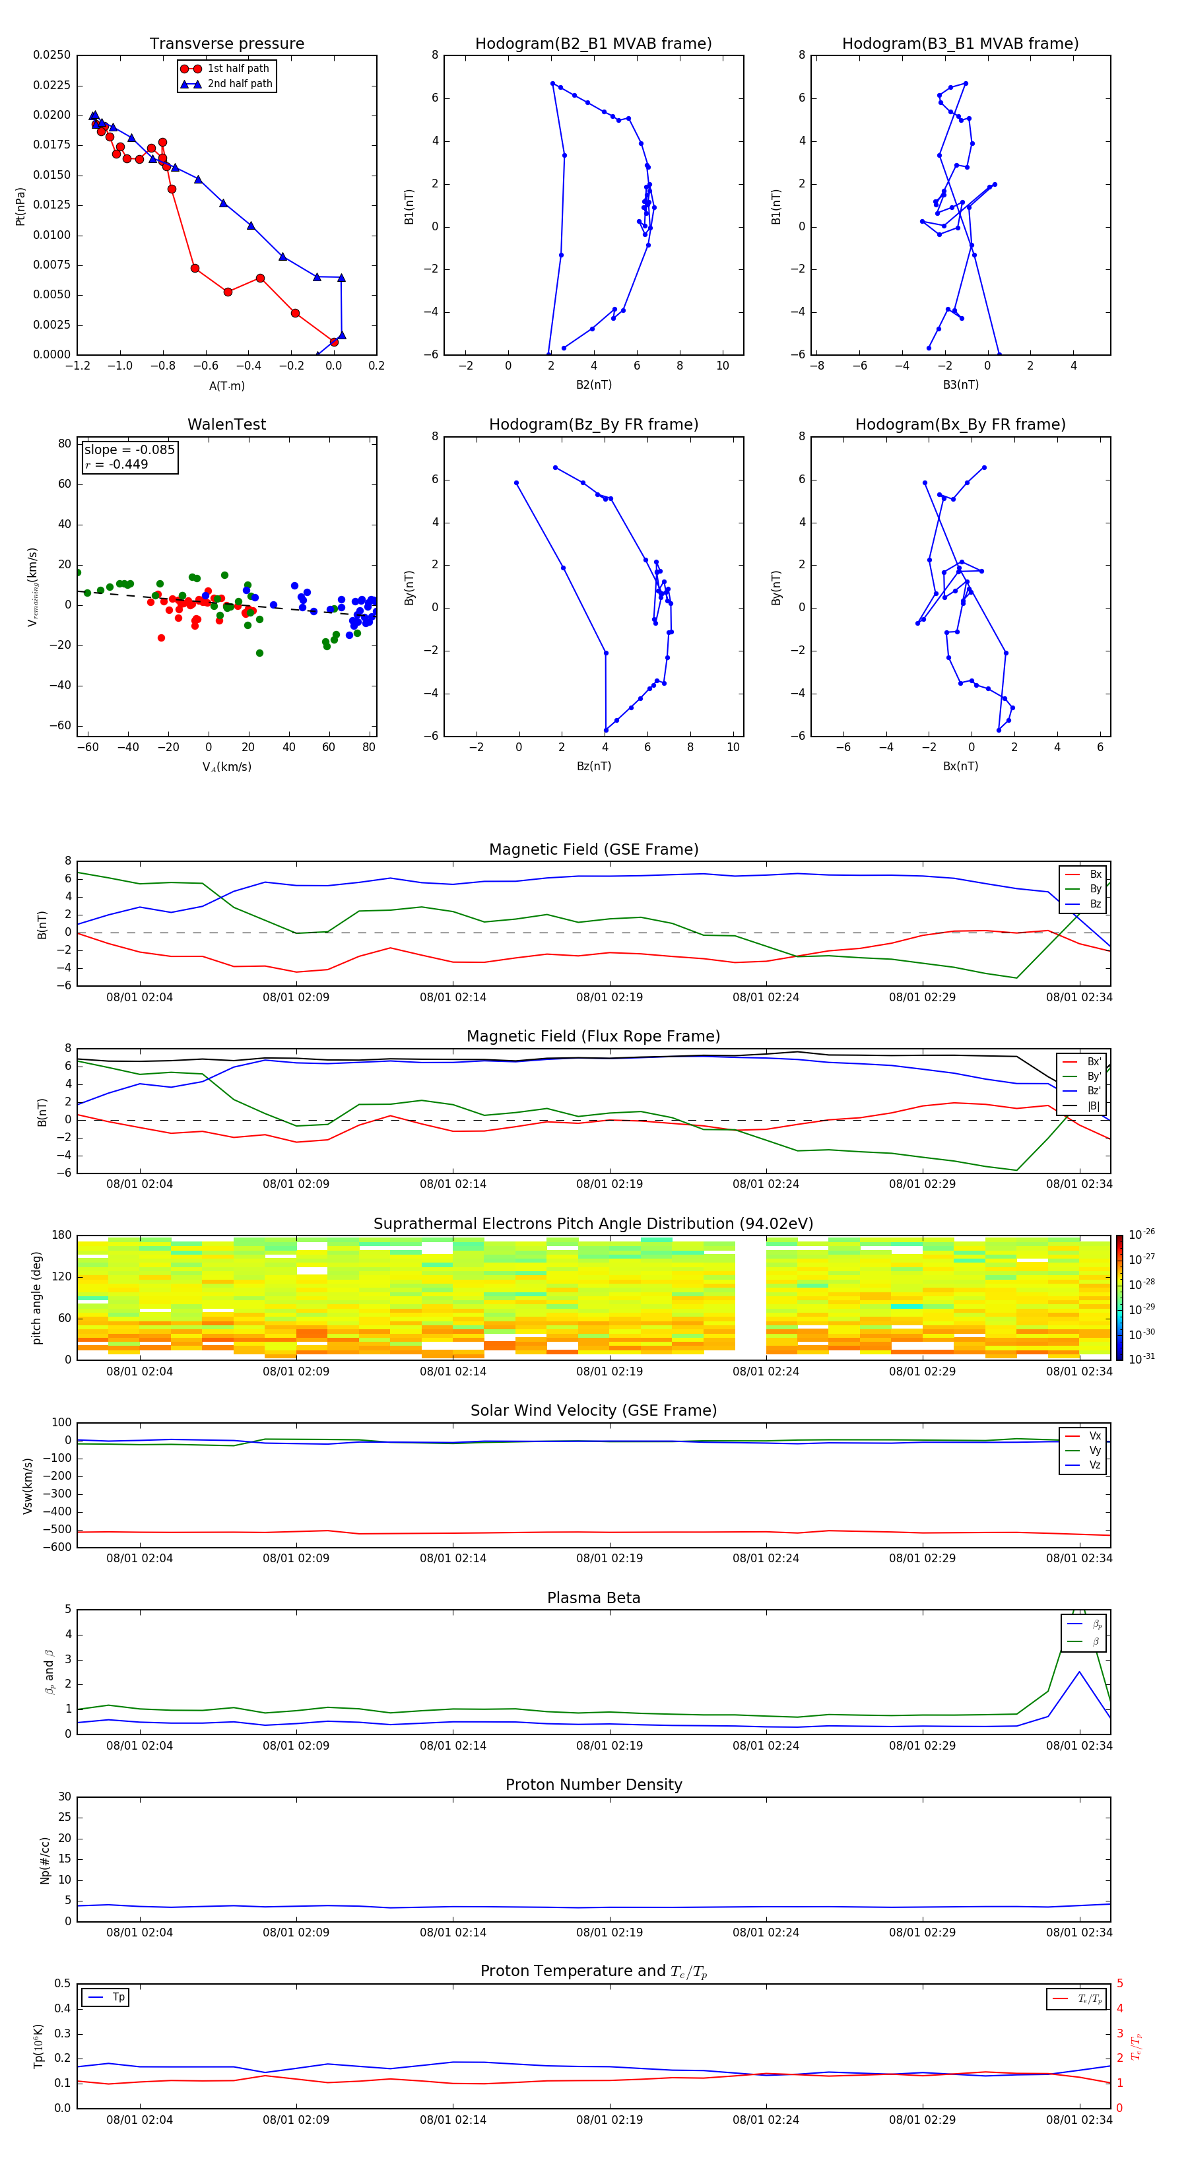This screenshot has width=1188, height=2178.
Task: Click the "Magnetic Field (GSE Frame)" title
Action: point(593,849)
